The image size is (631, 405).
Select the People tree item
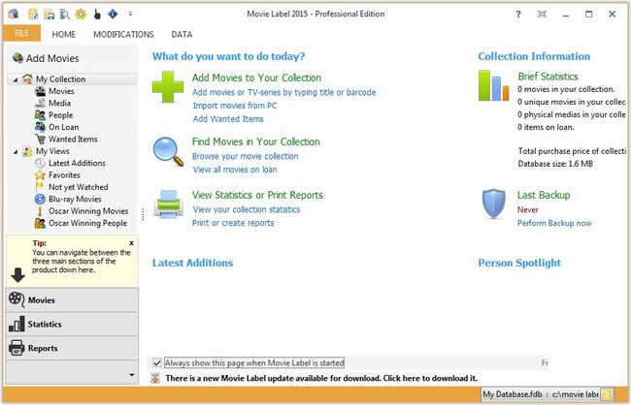(x=54, y=115)
